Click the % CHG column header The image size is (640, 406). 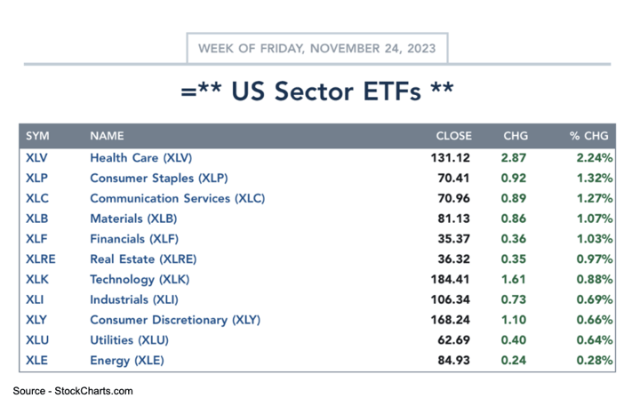click(x=589, y=136)
